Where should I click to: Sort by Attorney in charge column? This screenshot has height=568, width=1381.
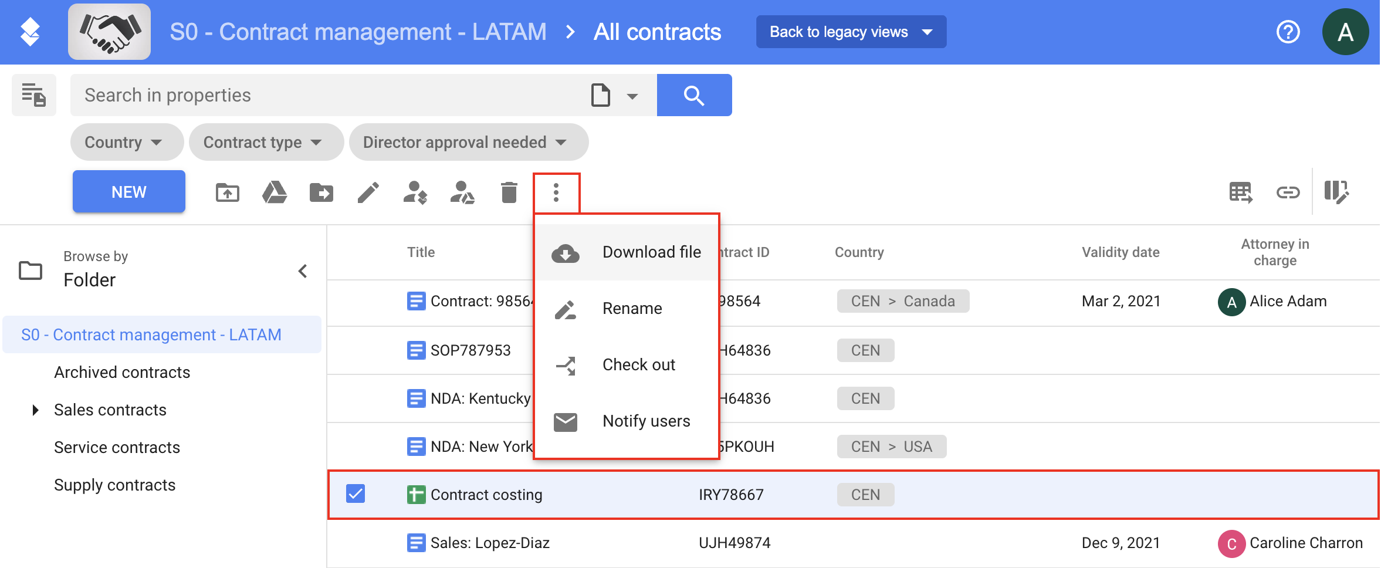pos(1275,252)
